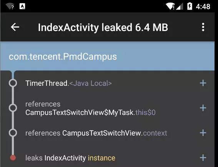Tap the Wi-Fi status icon with exclamation
The width and height of the screenshot is (218, 167).
(170, 7)
